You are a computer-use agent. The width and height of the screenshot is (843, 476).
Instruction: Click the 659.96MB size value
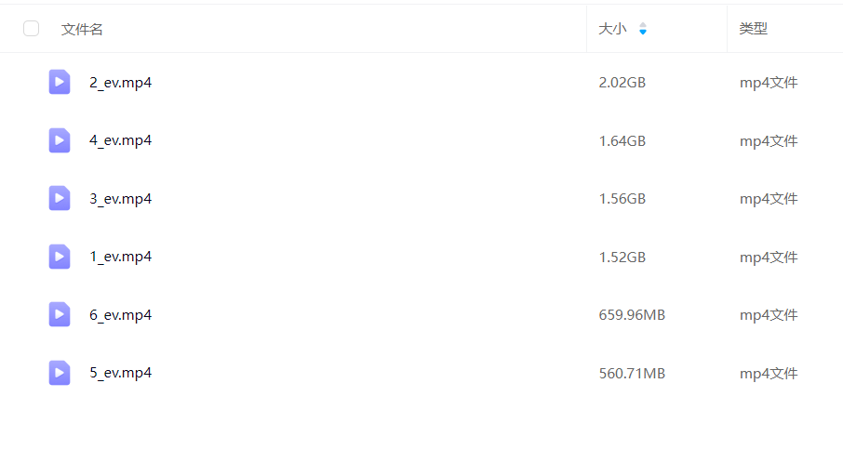coord(632,315)
